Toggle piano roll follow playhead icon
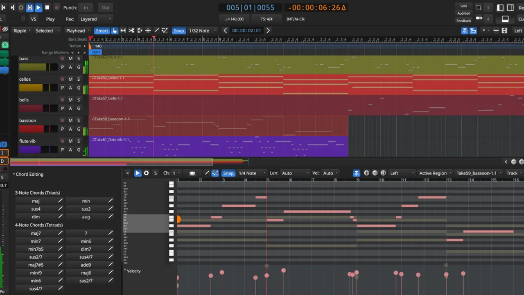524x295 pixels. click(x=357, y=173)
